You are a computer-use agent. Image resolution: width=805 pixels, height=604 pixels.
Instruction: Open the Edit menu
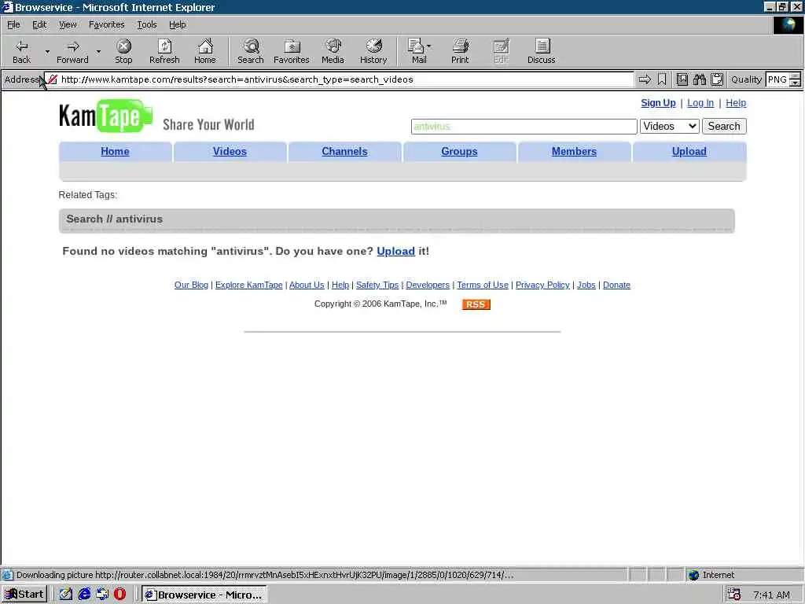[x=39, y=24]
